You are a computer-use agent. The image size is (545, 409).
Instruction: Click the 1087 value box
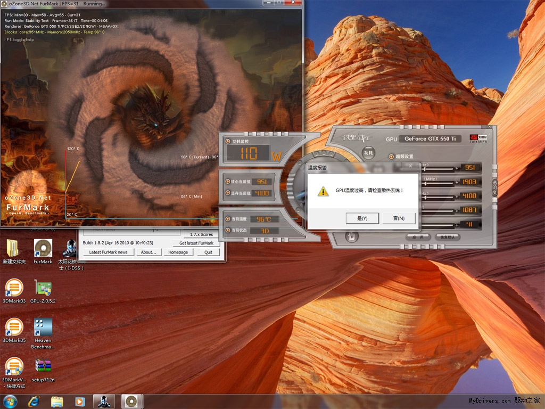pyautogui.click(x=470, y=210)
